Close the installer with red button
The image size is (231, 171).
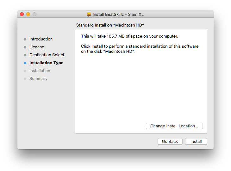pyautogui.click(x=22, y=14)
